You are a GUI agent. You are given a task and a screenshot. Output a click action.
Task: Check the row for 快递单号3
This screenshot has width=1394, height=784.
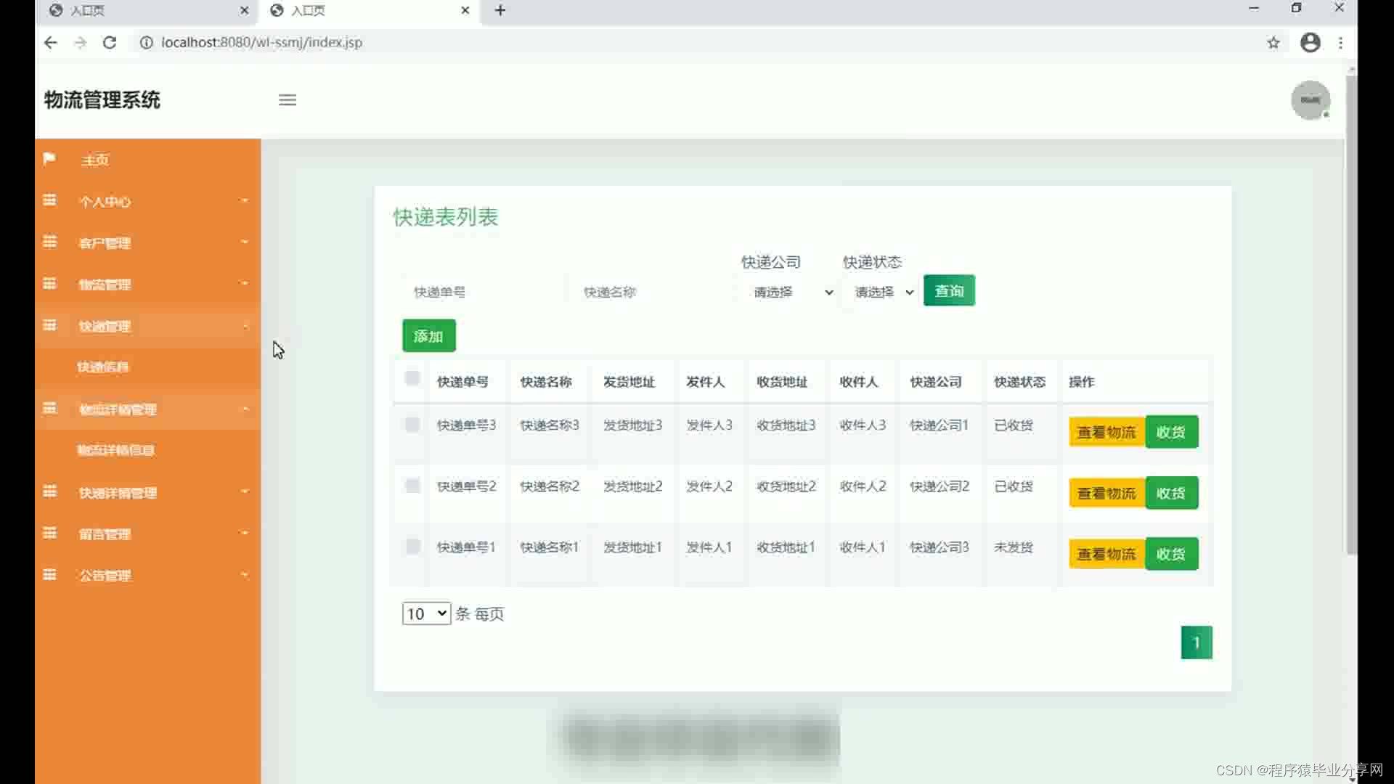[x=412, y=425]
